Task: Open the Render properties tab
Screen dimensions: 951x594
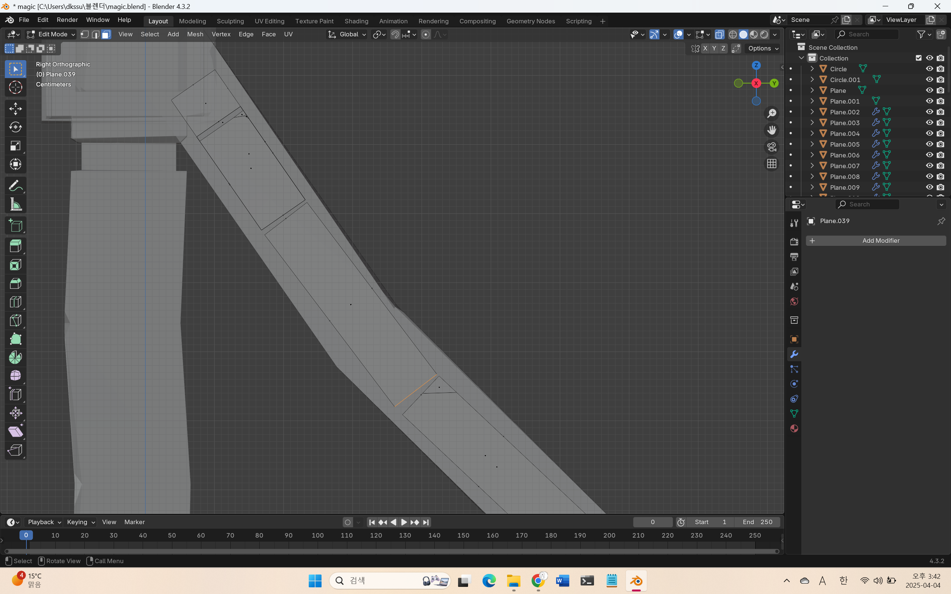Action: click(794, 242)
